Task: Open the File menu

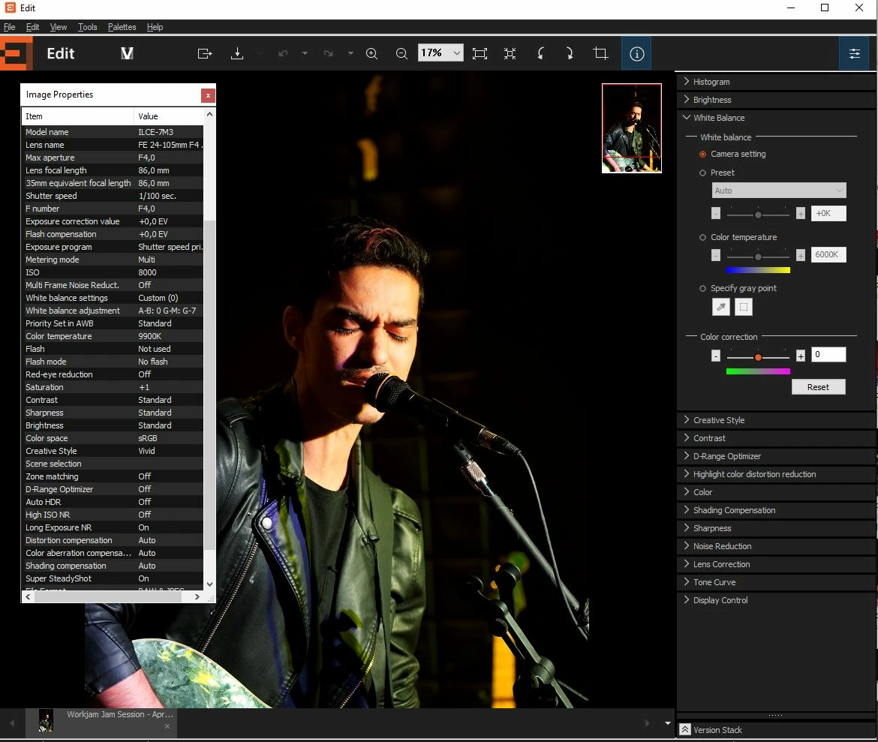Action: click(x=10, y=27)
